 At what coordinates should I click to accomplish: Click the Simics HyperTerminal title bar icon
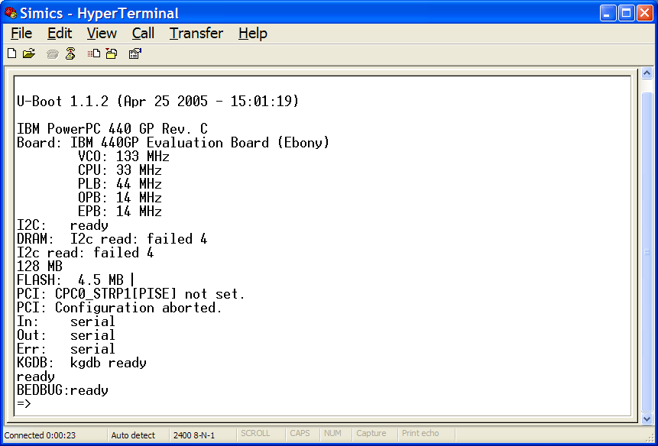(11, 13)
